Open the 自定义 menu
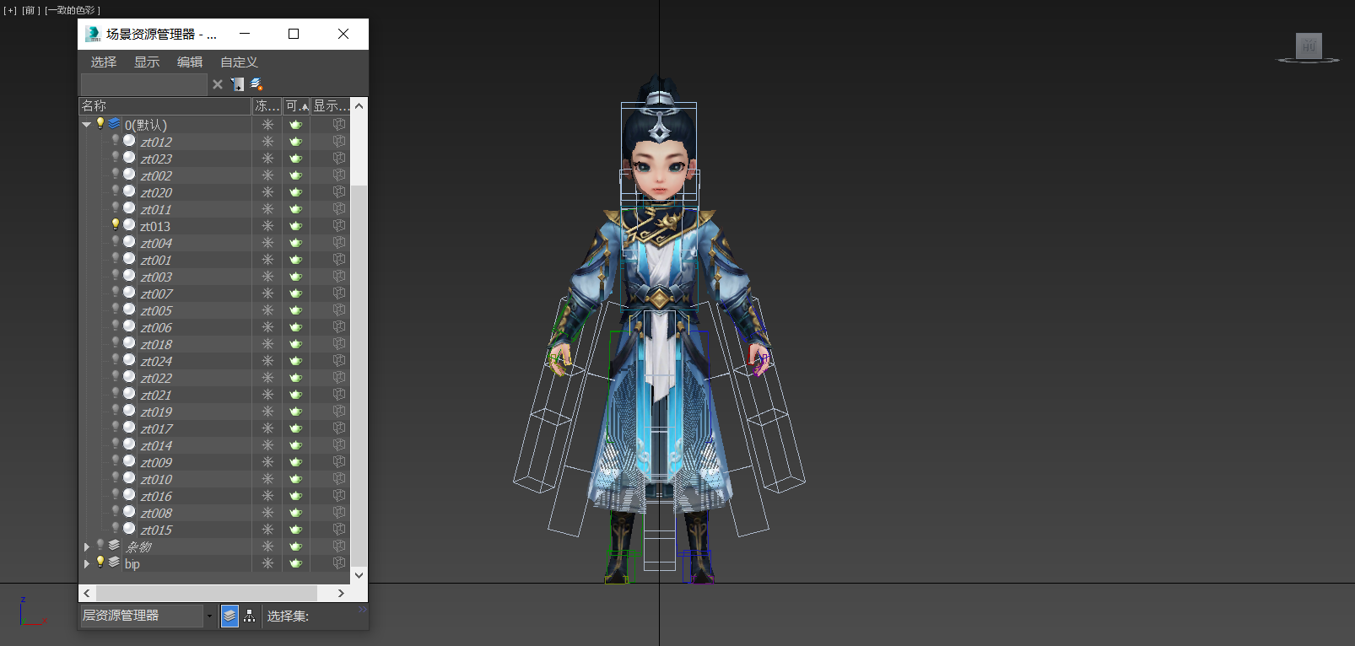Screen dimensions: 1355x646 (239, 62)
